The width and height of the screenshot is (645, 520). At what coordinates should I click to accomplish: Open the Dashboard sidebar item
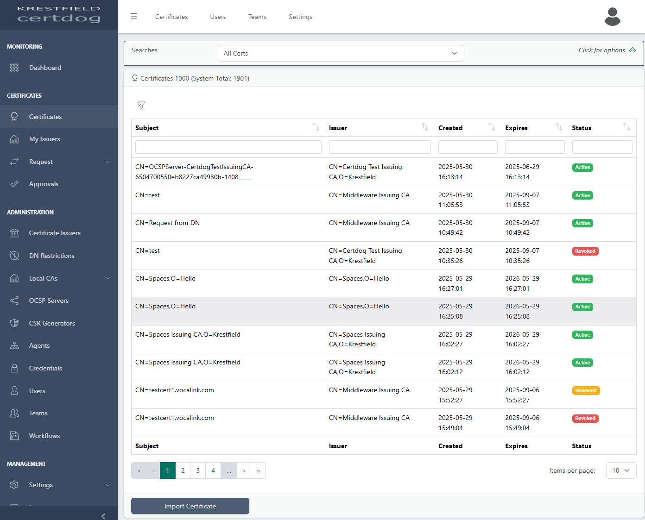pos(59,68)
